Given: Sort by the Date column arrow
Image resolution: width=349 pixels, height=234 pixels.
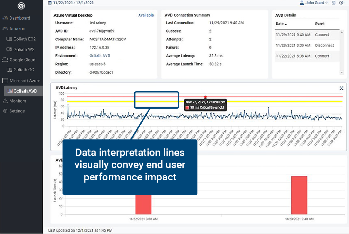Looking at the screenshot, I should [286, 24].
